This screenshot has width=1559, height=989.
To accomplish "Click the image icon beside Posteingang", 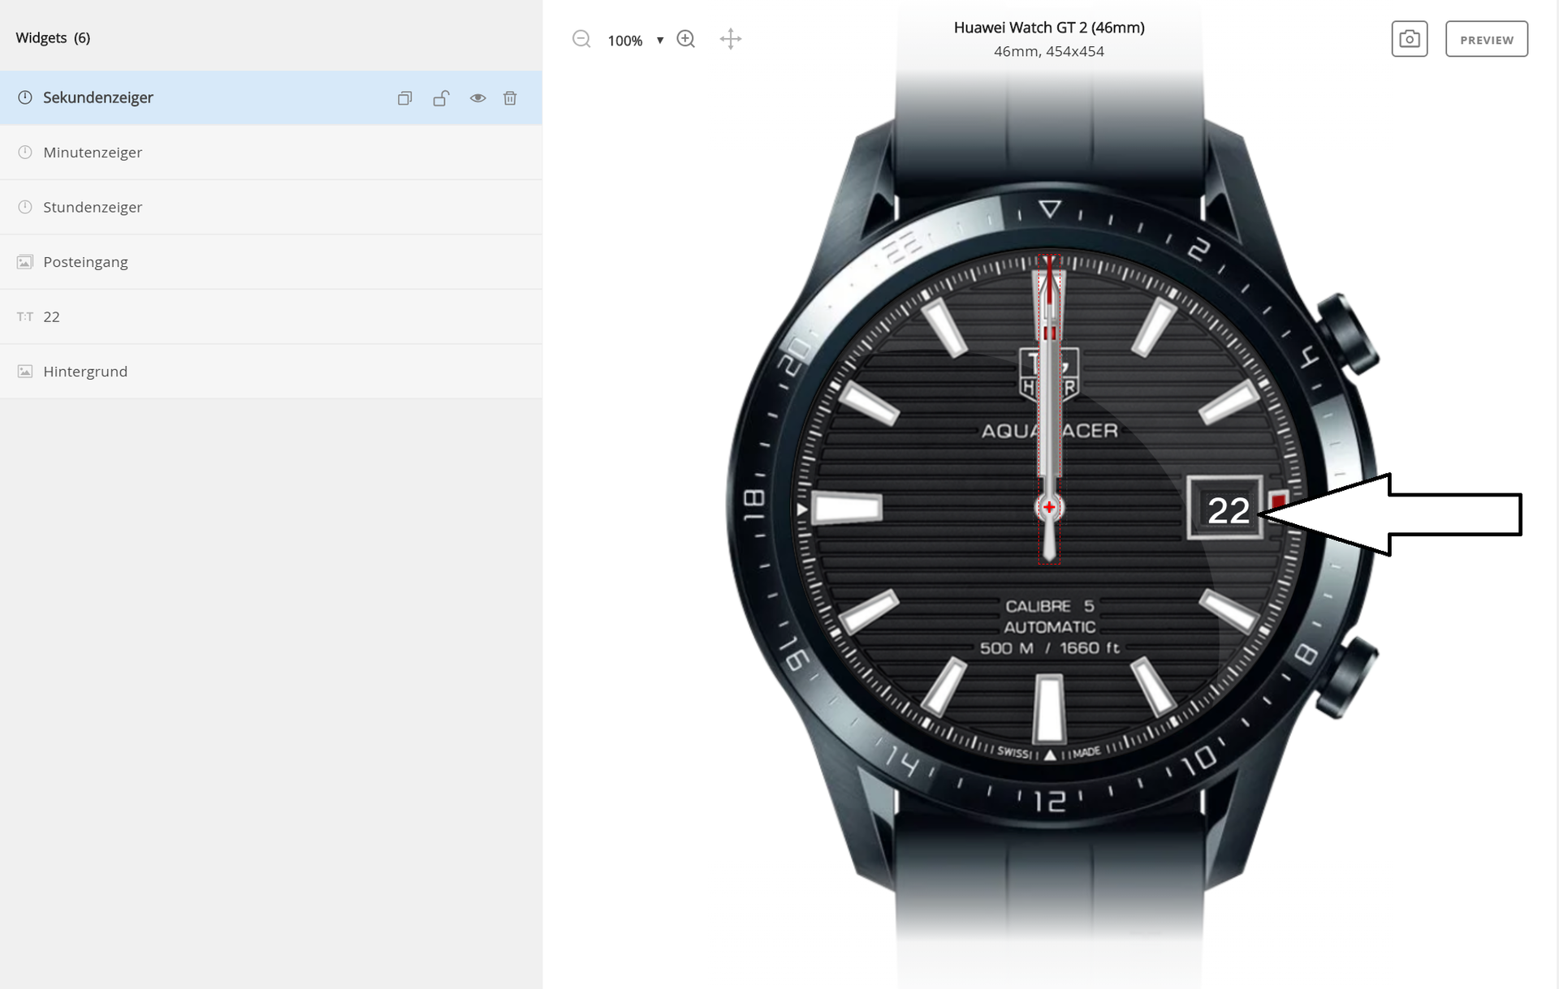I will (25, 262).
